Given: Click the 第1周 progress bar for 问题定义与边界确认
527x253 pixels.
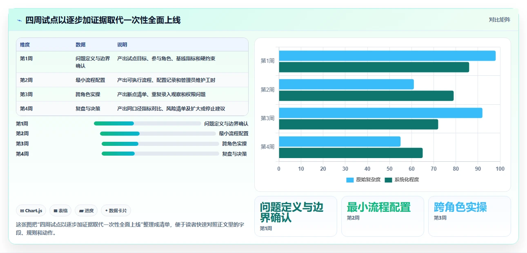Looking at the screenshot, I should point(147,123).
